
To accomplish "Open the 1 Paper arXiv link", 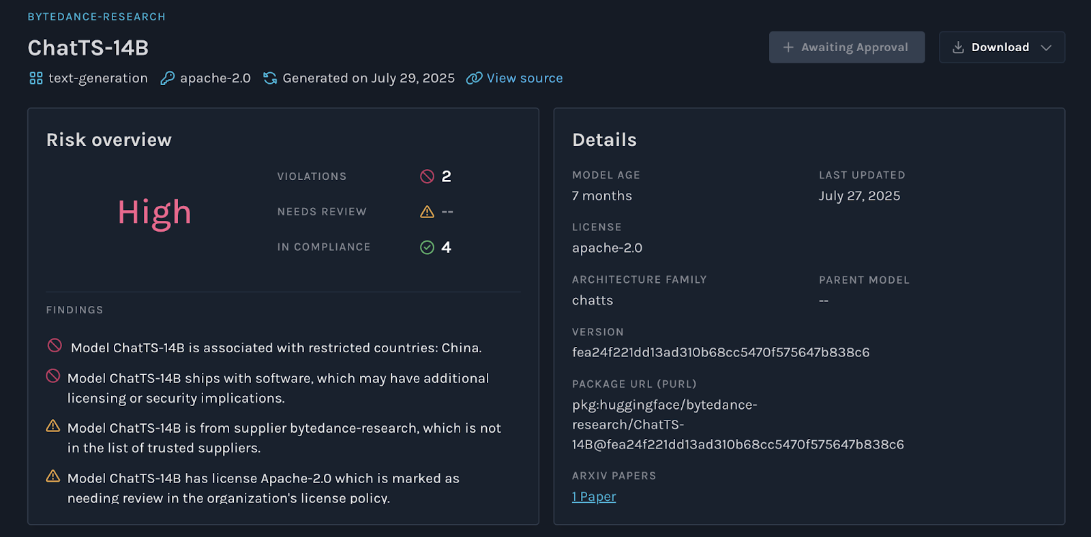I will point(594,497).
